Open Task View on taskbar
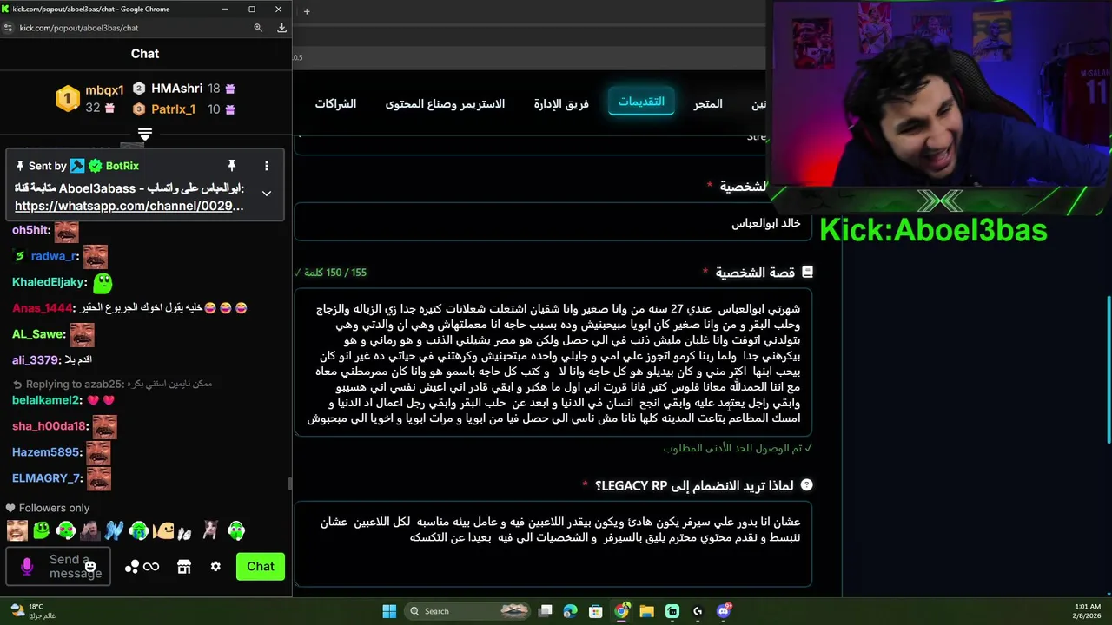 pyautogui.click(x=546, y=611)
